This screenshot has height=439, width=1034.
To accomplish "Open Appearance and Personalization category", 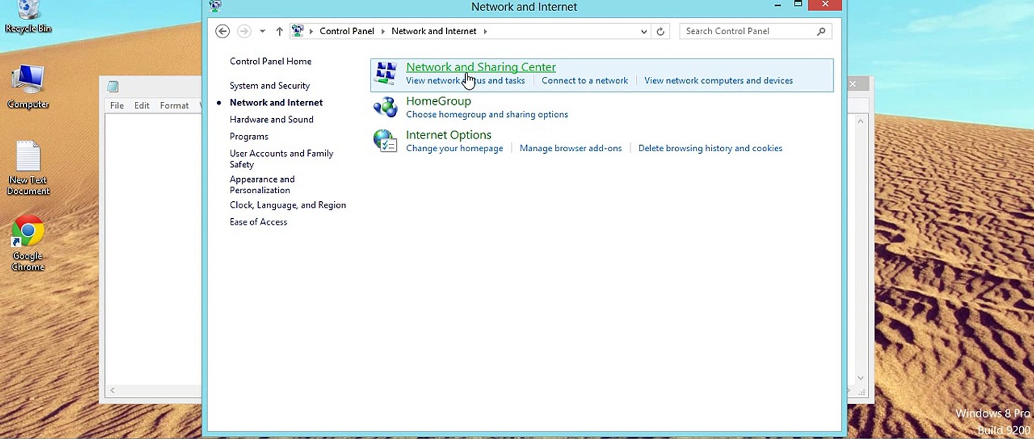I will 262,185.
